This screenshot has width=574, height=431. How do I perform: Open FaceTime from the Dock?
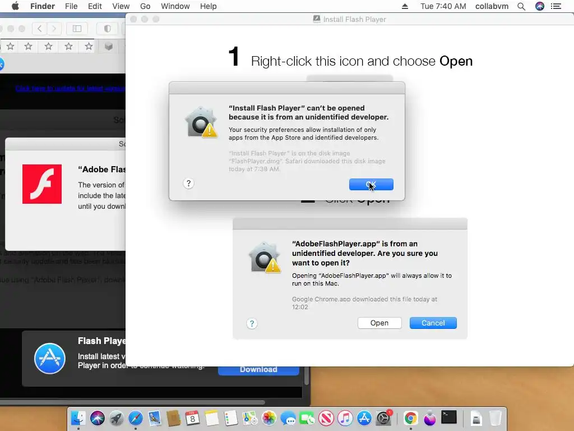tap(307, 418)
